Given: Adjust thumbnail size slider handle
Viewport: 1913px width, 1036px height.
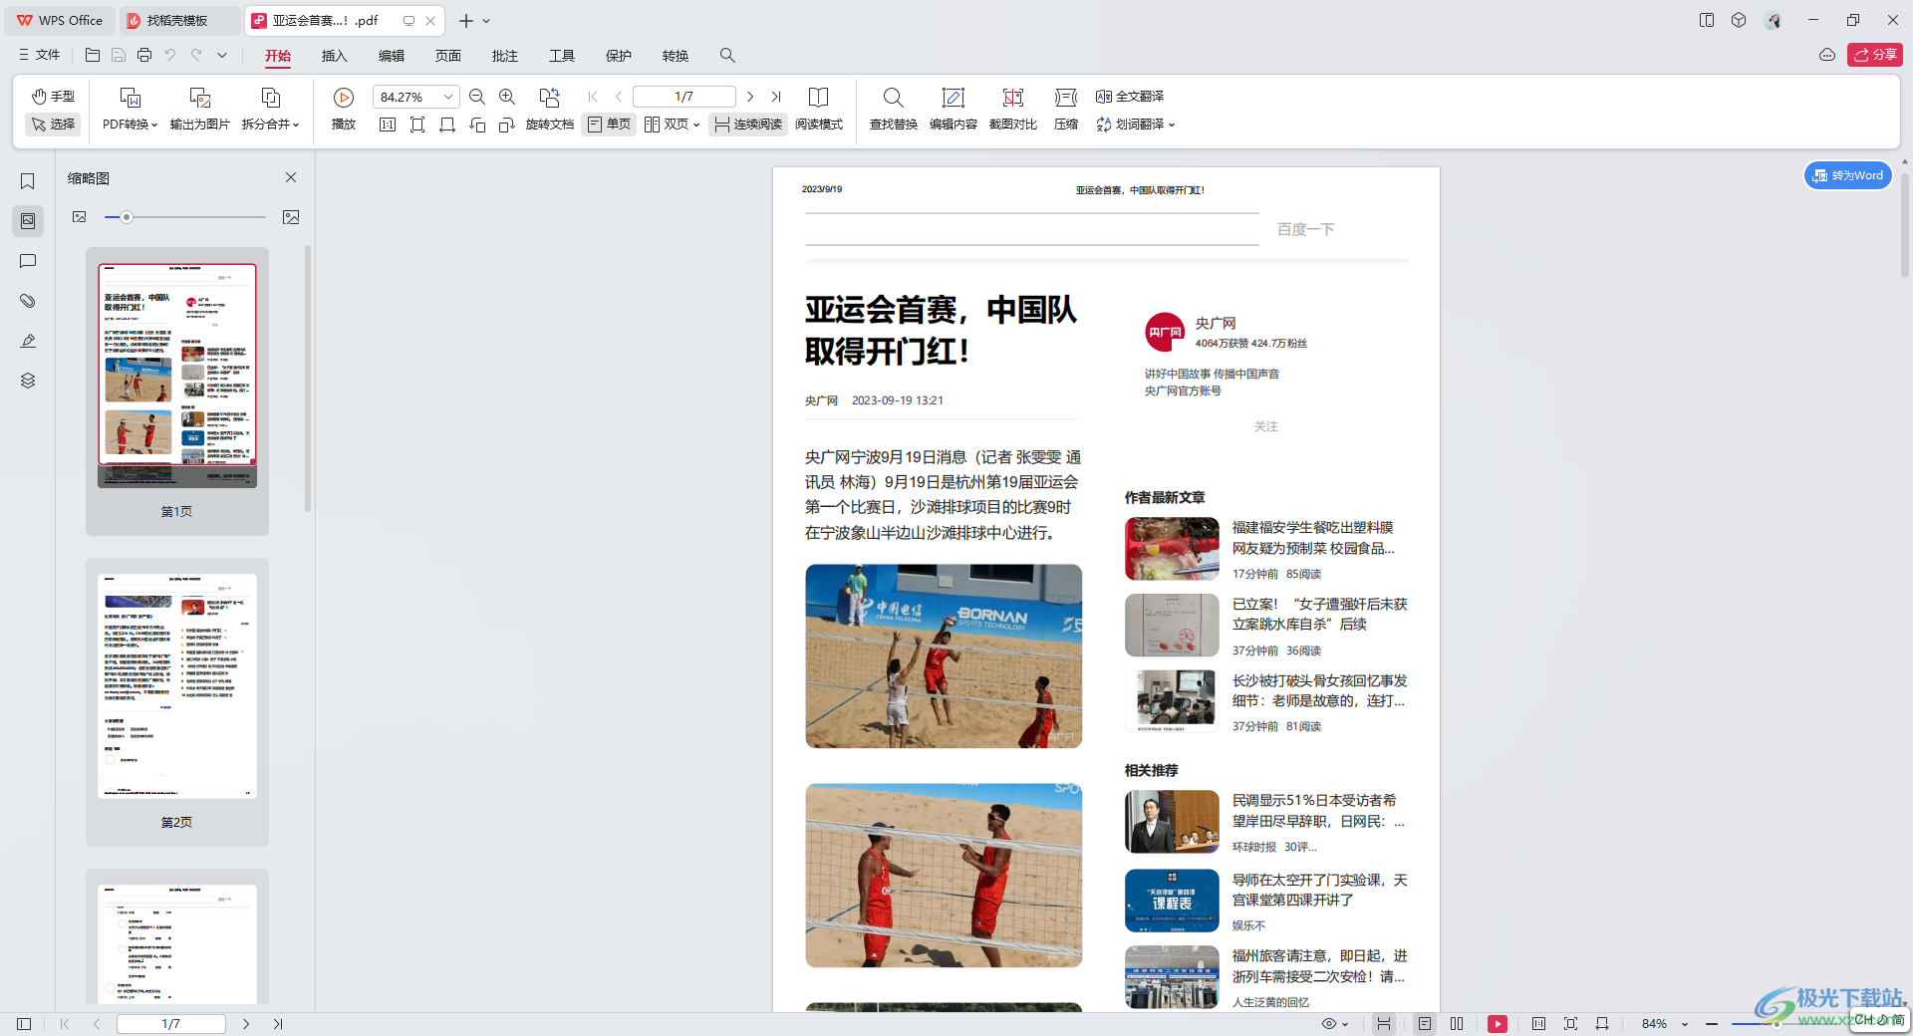Looking at the screenshot, I should 127,217.
